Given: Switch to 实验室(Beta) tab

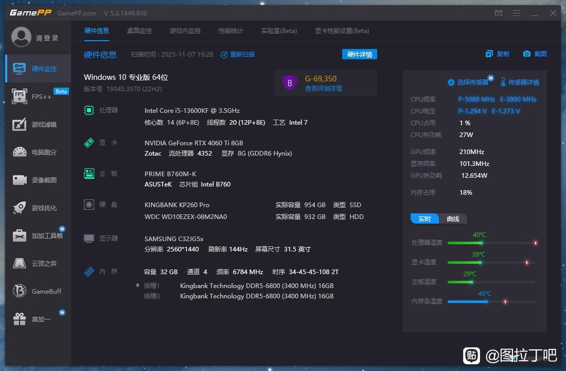Looking at the screenshot, I should [279, 31].
